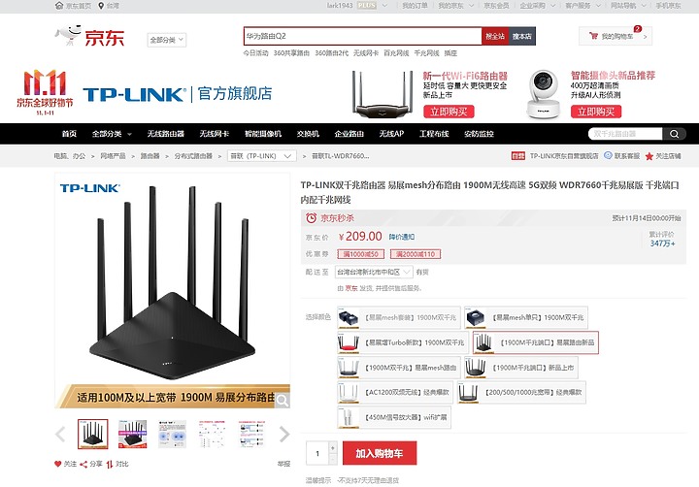Click the star follow-store icon
This screenshot has width=699, height=487.
pos(649,156)
